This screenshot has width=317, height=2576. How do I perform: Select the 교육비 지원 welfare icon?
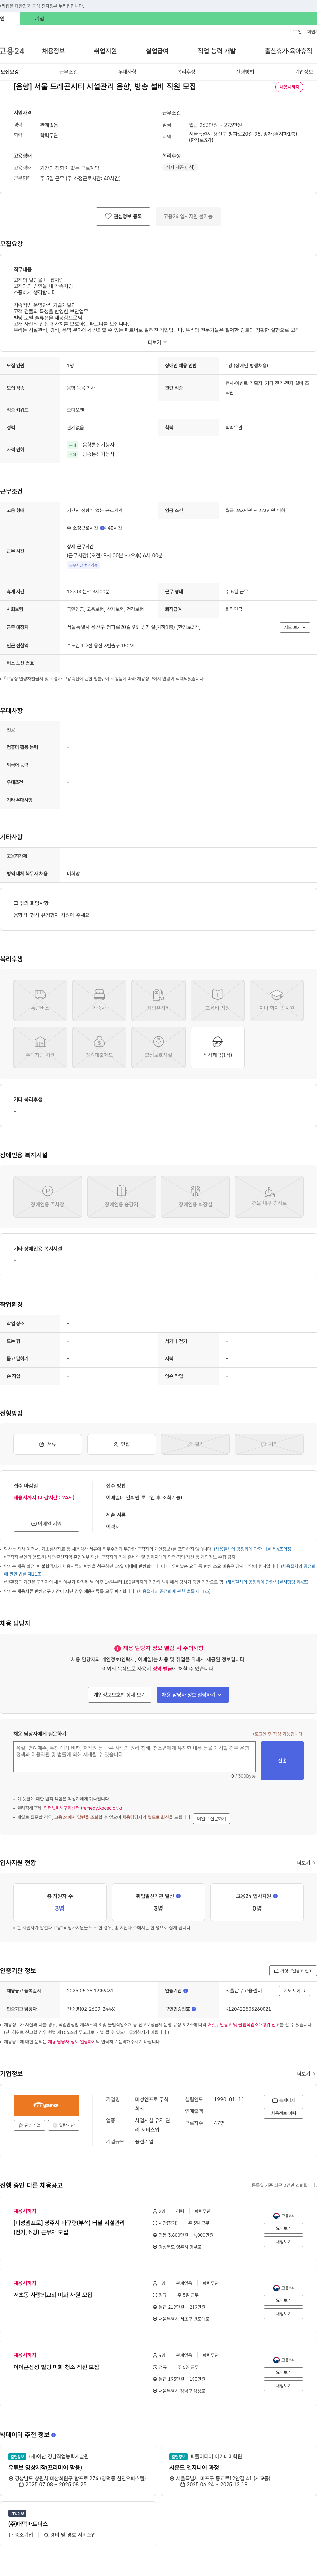(x=217, y=1000)
